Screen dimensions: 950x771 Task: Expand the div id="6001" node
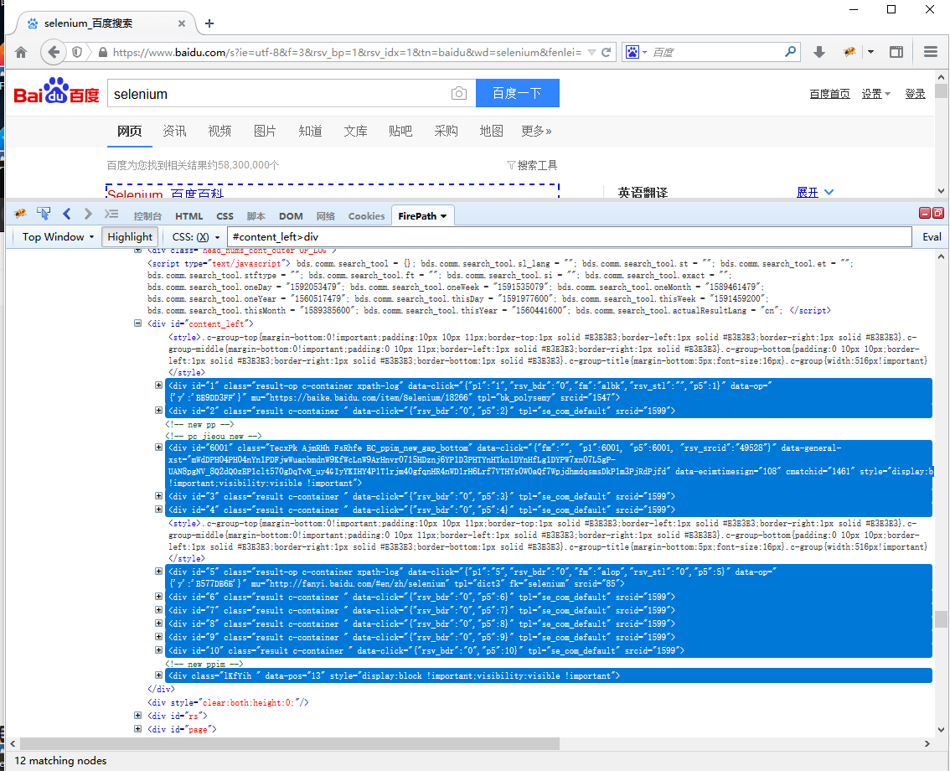pos(158,448)
